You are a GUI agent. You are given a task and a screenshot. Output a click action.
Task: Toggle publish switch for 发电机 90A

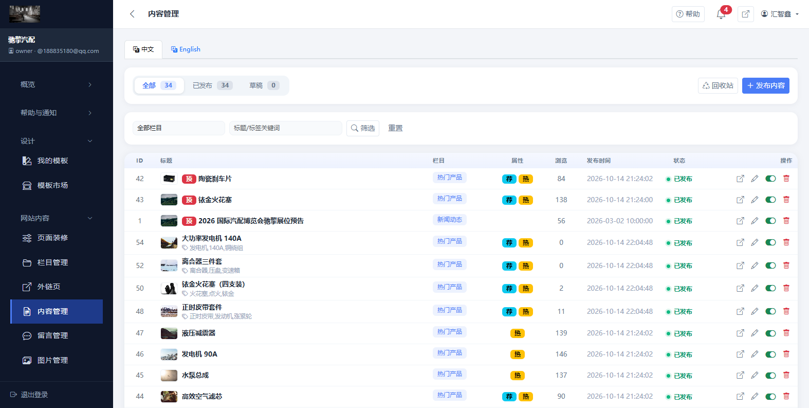(770, 354)
